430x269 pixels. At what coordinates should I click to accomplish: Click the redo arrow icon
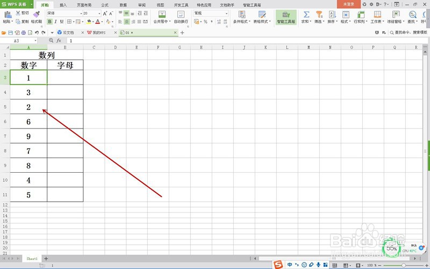[x=44, y=33]
